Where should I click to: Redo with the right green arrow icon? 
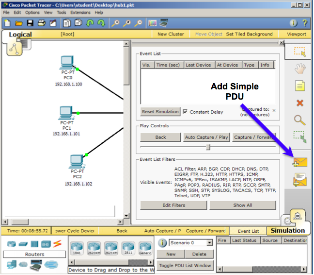pyautogui.click(x=101, y=23)
